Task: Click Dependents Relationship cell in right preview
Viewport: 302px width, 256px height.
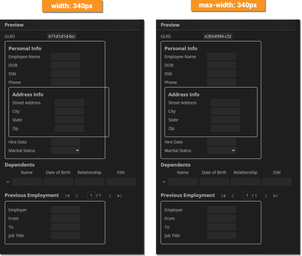Action: (246, 182)
